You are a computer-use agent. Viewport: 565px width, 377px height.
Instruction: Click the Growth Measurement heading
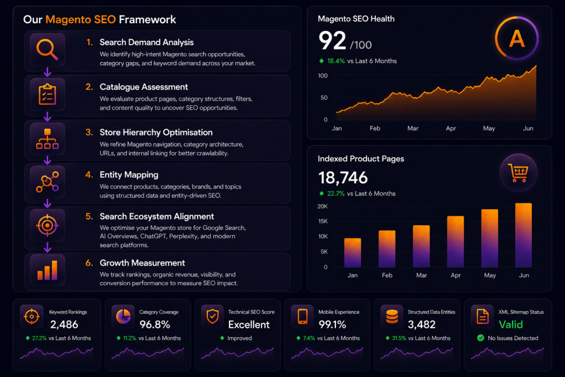pyautogui.click(x=142, y=263)
